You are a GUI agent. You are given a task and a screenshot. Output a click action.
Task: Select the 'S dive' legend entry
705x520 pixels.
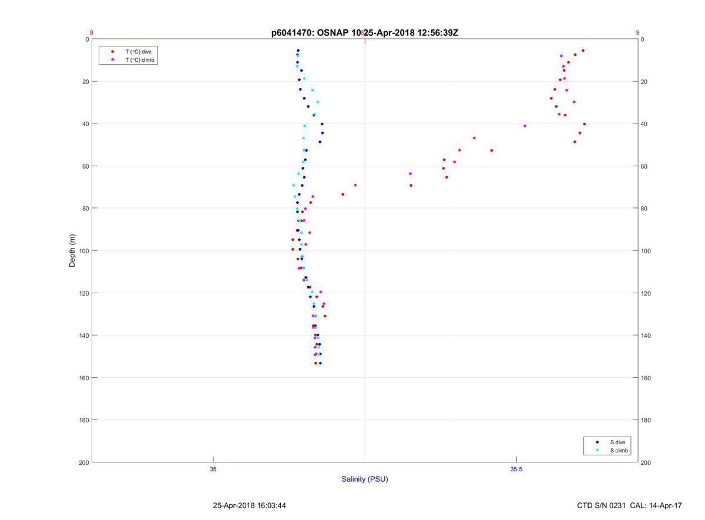[x=617, y=442]
